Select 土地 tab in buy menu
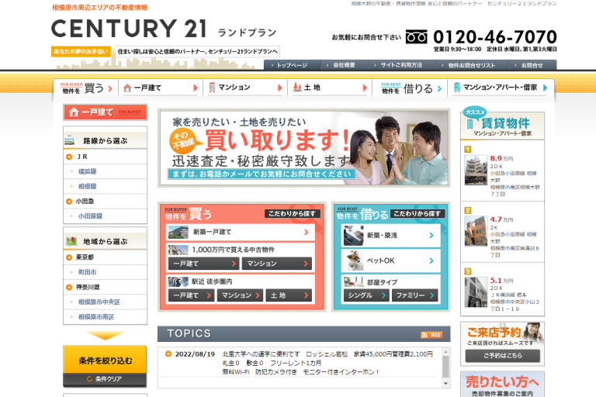The height and width of the screenshot is (397, 596). pos(330,88)
